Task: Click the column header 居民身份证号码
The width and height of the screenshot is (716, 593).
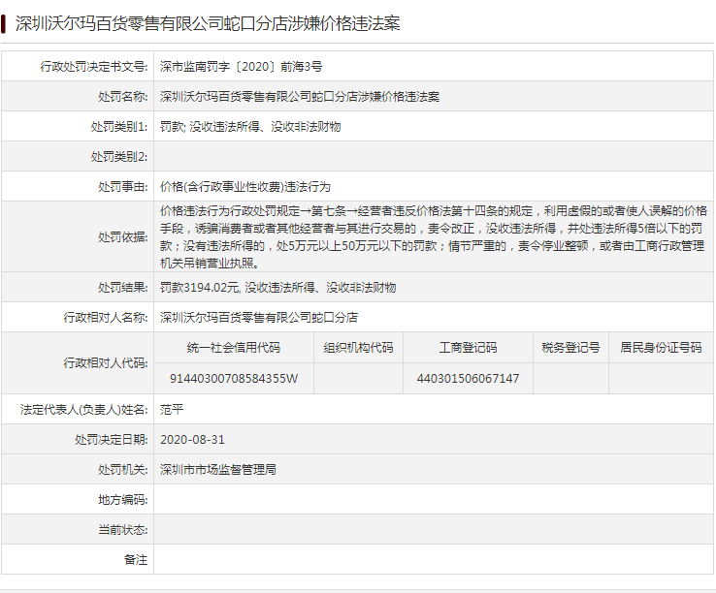Action: pos(661,348)
